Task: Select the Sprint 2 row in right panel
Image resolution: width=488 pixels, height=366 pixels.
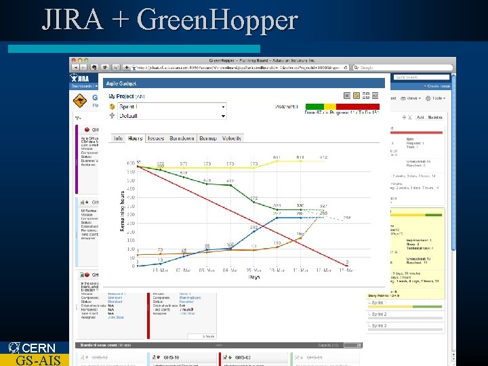Action: (405, 316)
